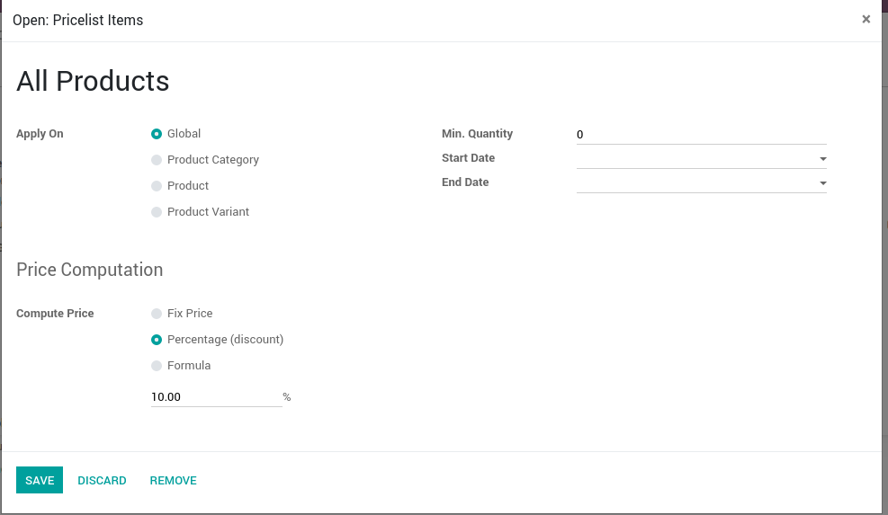Click the discount percentage input field
The height and width of the screenshot is (515, 888).
pos(216,396)
